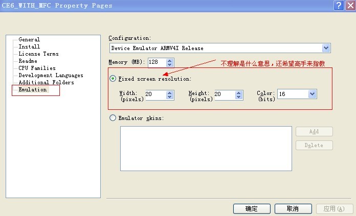Close the Property Pages dialog

click(x=350, y=5)
